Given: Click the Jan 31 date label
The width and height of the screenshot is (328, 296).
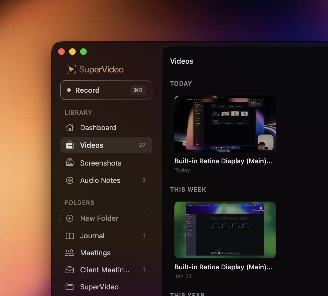Looking at the screenshot, I should pyautogui.click(x=183, y=276).
